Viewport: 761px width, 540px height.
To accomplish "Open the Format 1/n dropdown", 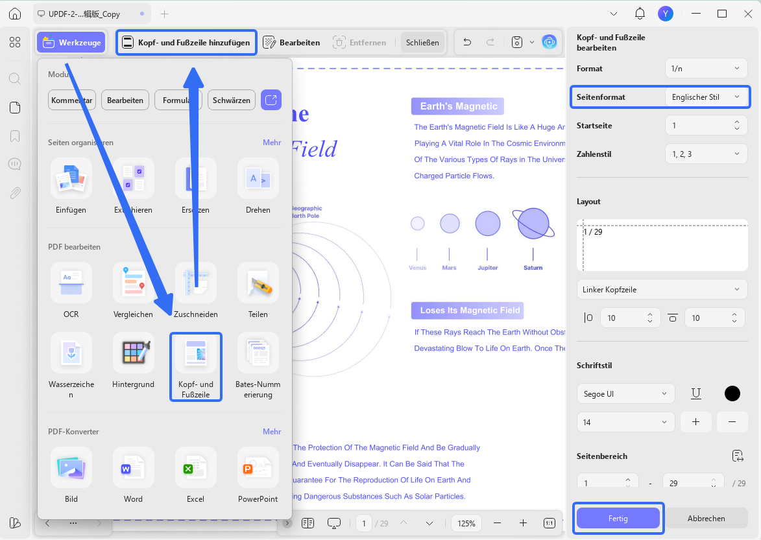I will pyautogui.click(x=706, y=68).
